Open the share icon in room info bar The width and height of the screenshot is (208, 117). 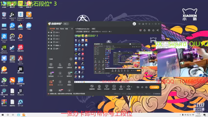(x=158, y=30)
